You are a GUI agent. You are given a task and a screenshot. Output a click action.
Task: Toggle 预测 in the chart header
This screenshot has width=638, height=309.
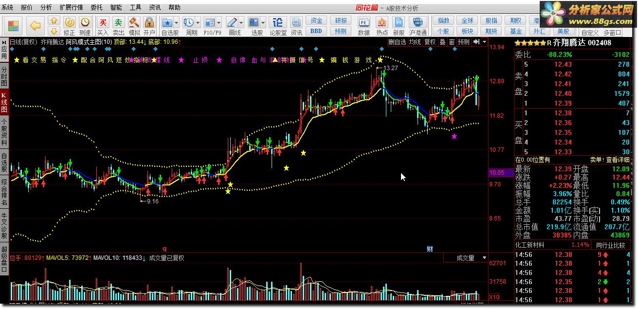464,42
